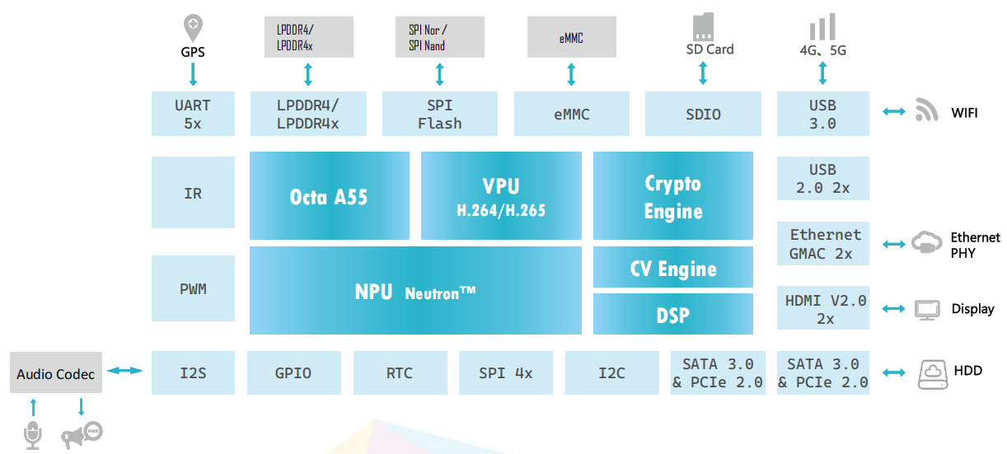Screen dimensions: 1007x454
Task: Click the Display monitor icon
Action: point(927,309)
